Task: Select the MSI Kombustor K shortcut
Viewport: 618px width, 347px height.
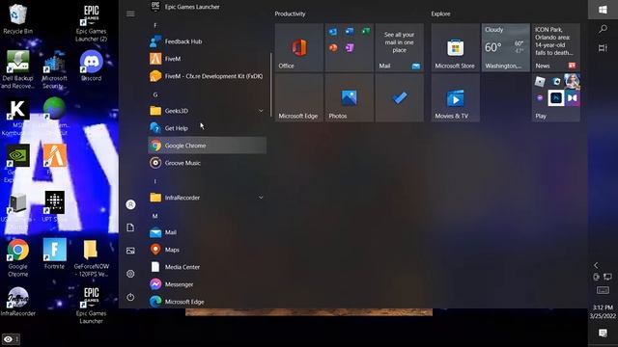Action: [17, 117]
